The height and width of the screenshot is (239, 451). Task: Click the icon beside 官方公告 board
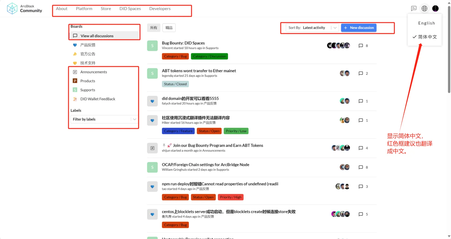coord(75,54)
